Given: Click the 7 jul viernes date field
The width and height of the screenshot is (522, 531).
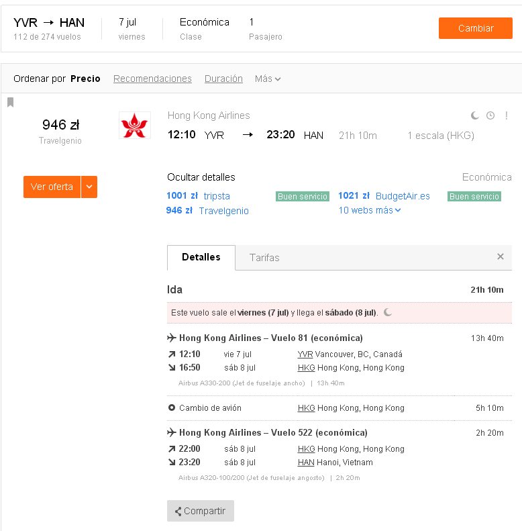Looking at the screenshot, I should click(132, 28).
